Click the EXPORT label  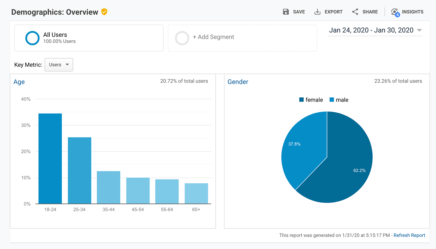[x=334, y=12]
